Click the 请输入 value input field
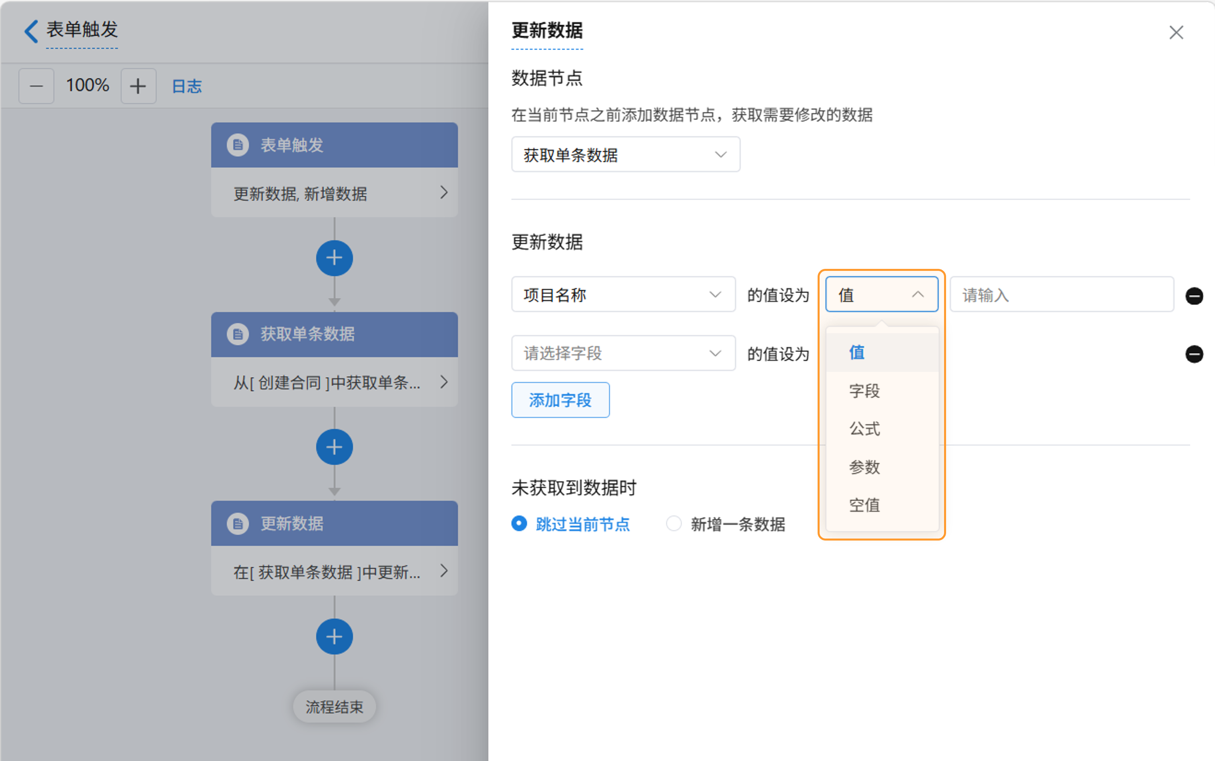 1061,294
